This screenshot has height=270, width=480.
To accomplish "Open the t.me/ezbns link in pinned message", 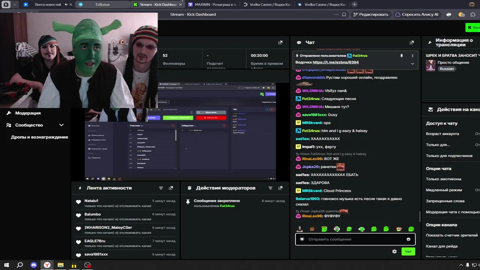I will (336, 62).
